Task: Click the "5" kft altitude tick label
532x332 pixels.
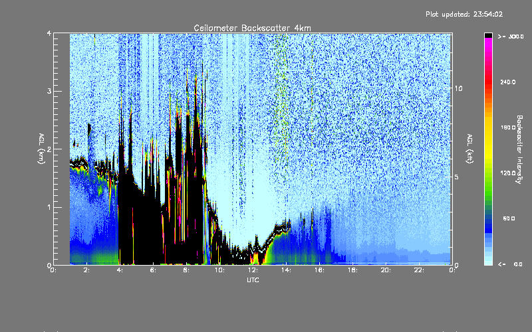Action: [456, 177]
